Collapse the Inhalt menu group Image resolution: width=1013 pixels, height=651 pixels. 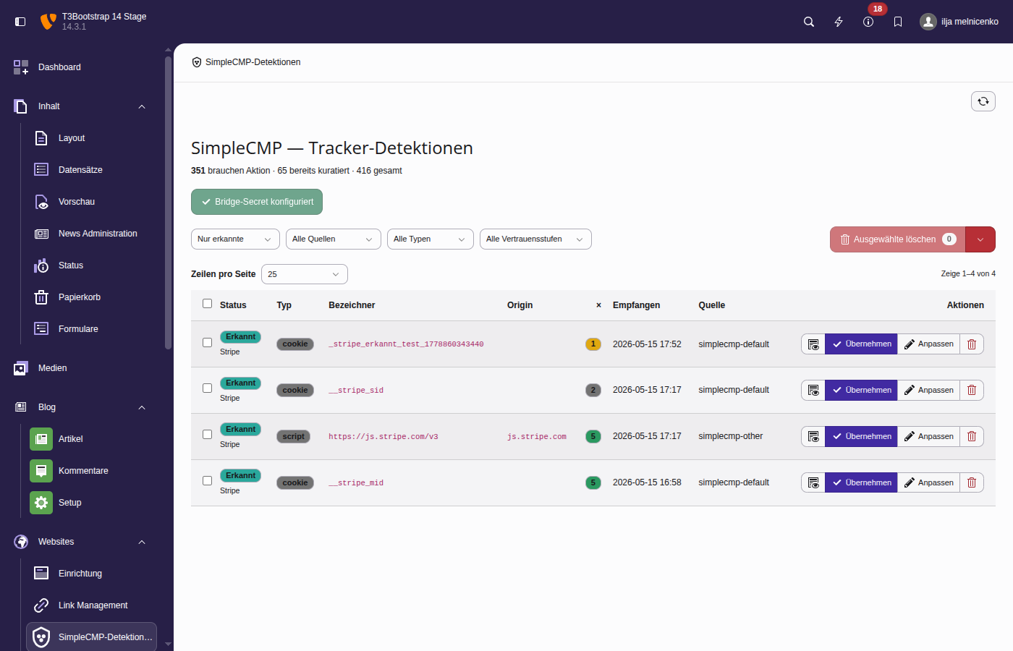click(x=142, y=106)
